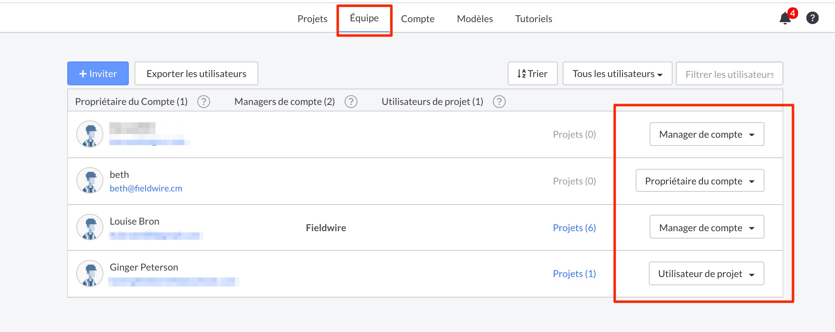Go to the Modèles tab
The image size is (835, 332).
point(475,19)
